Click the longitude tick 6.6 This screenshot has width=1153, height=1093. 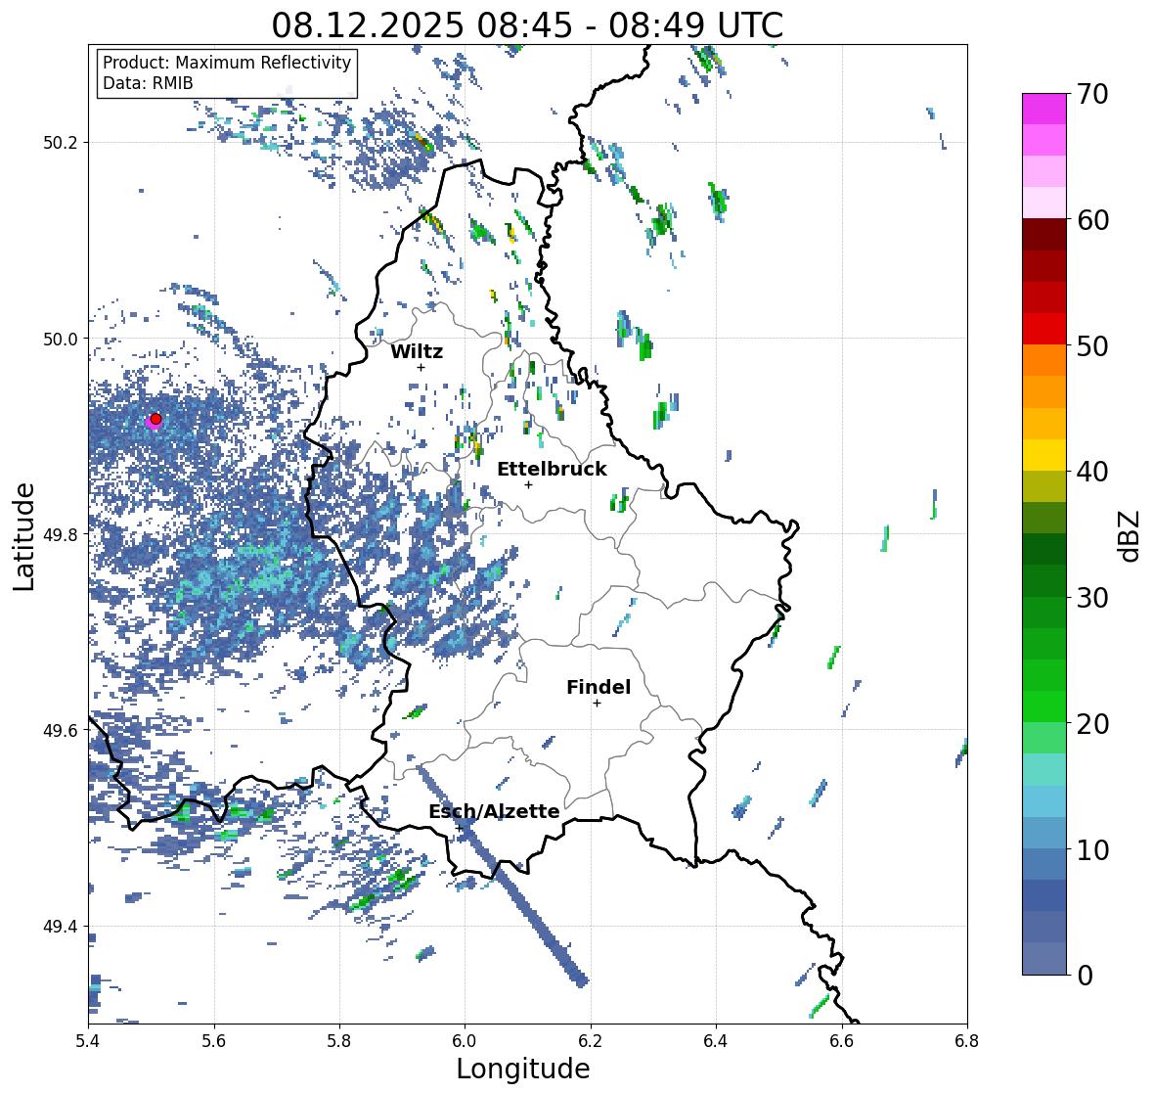842,1041
